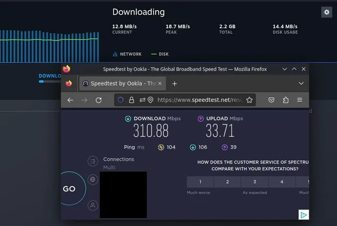The width and height of the screenshot is (337, 226).
Task: Open site permissions icon in address bar
Action: pyautogui.click(x=142, y=100)
